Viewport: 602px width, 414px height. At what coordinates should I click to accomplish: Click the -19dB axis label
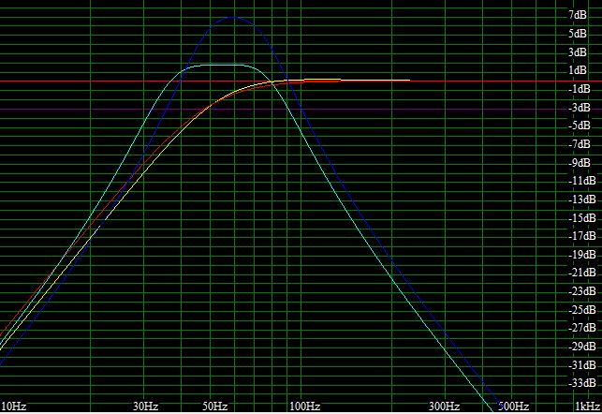pyautogui.click(x=582, y=254)
